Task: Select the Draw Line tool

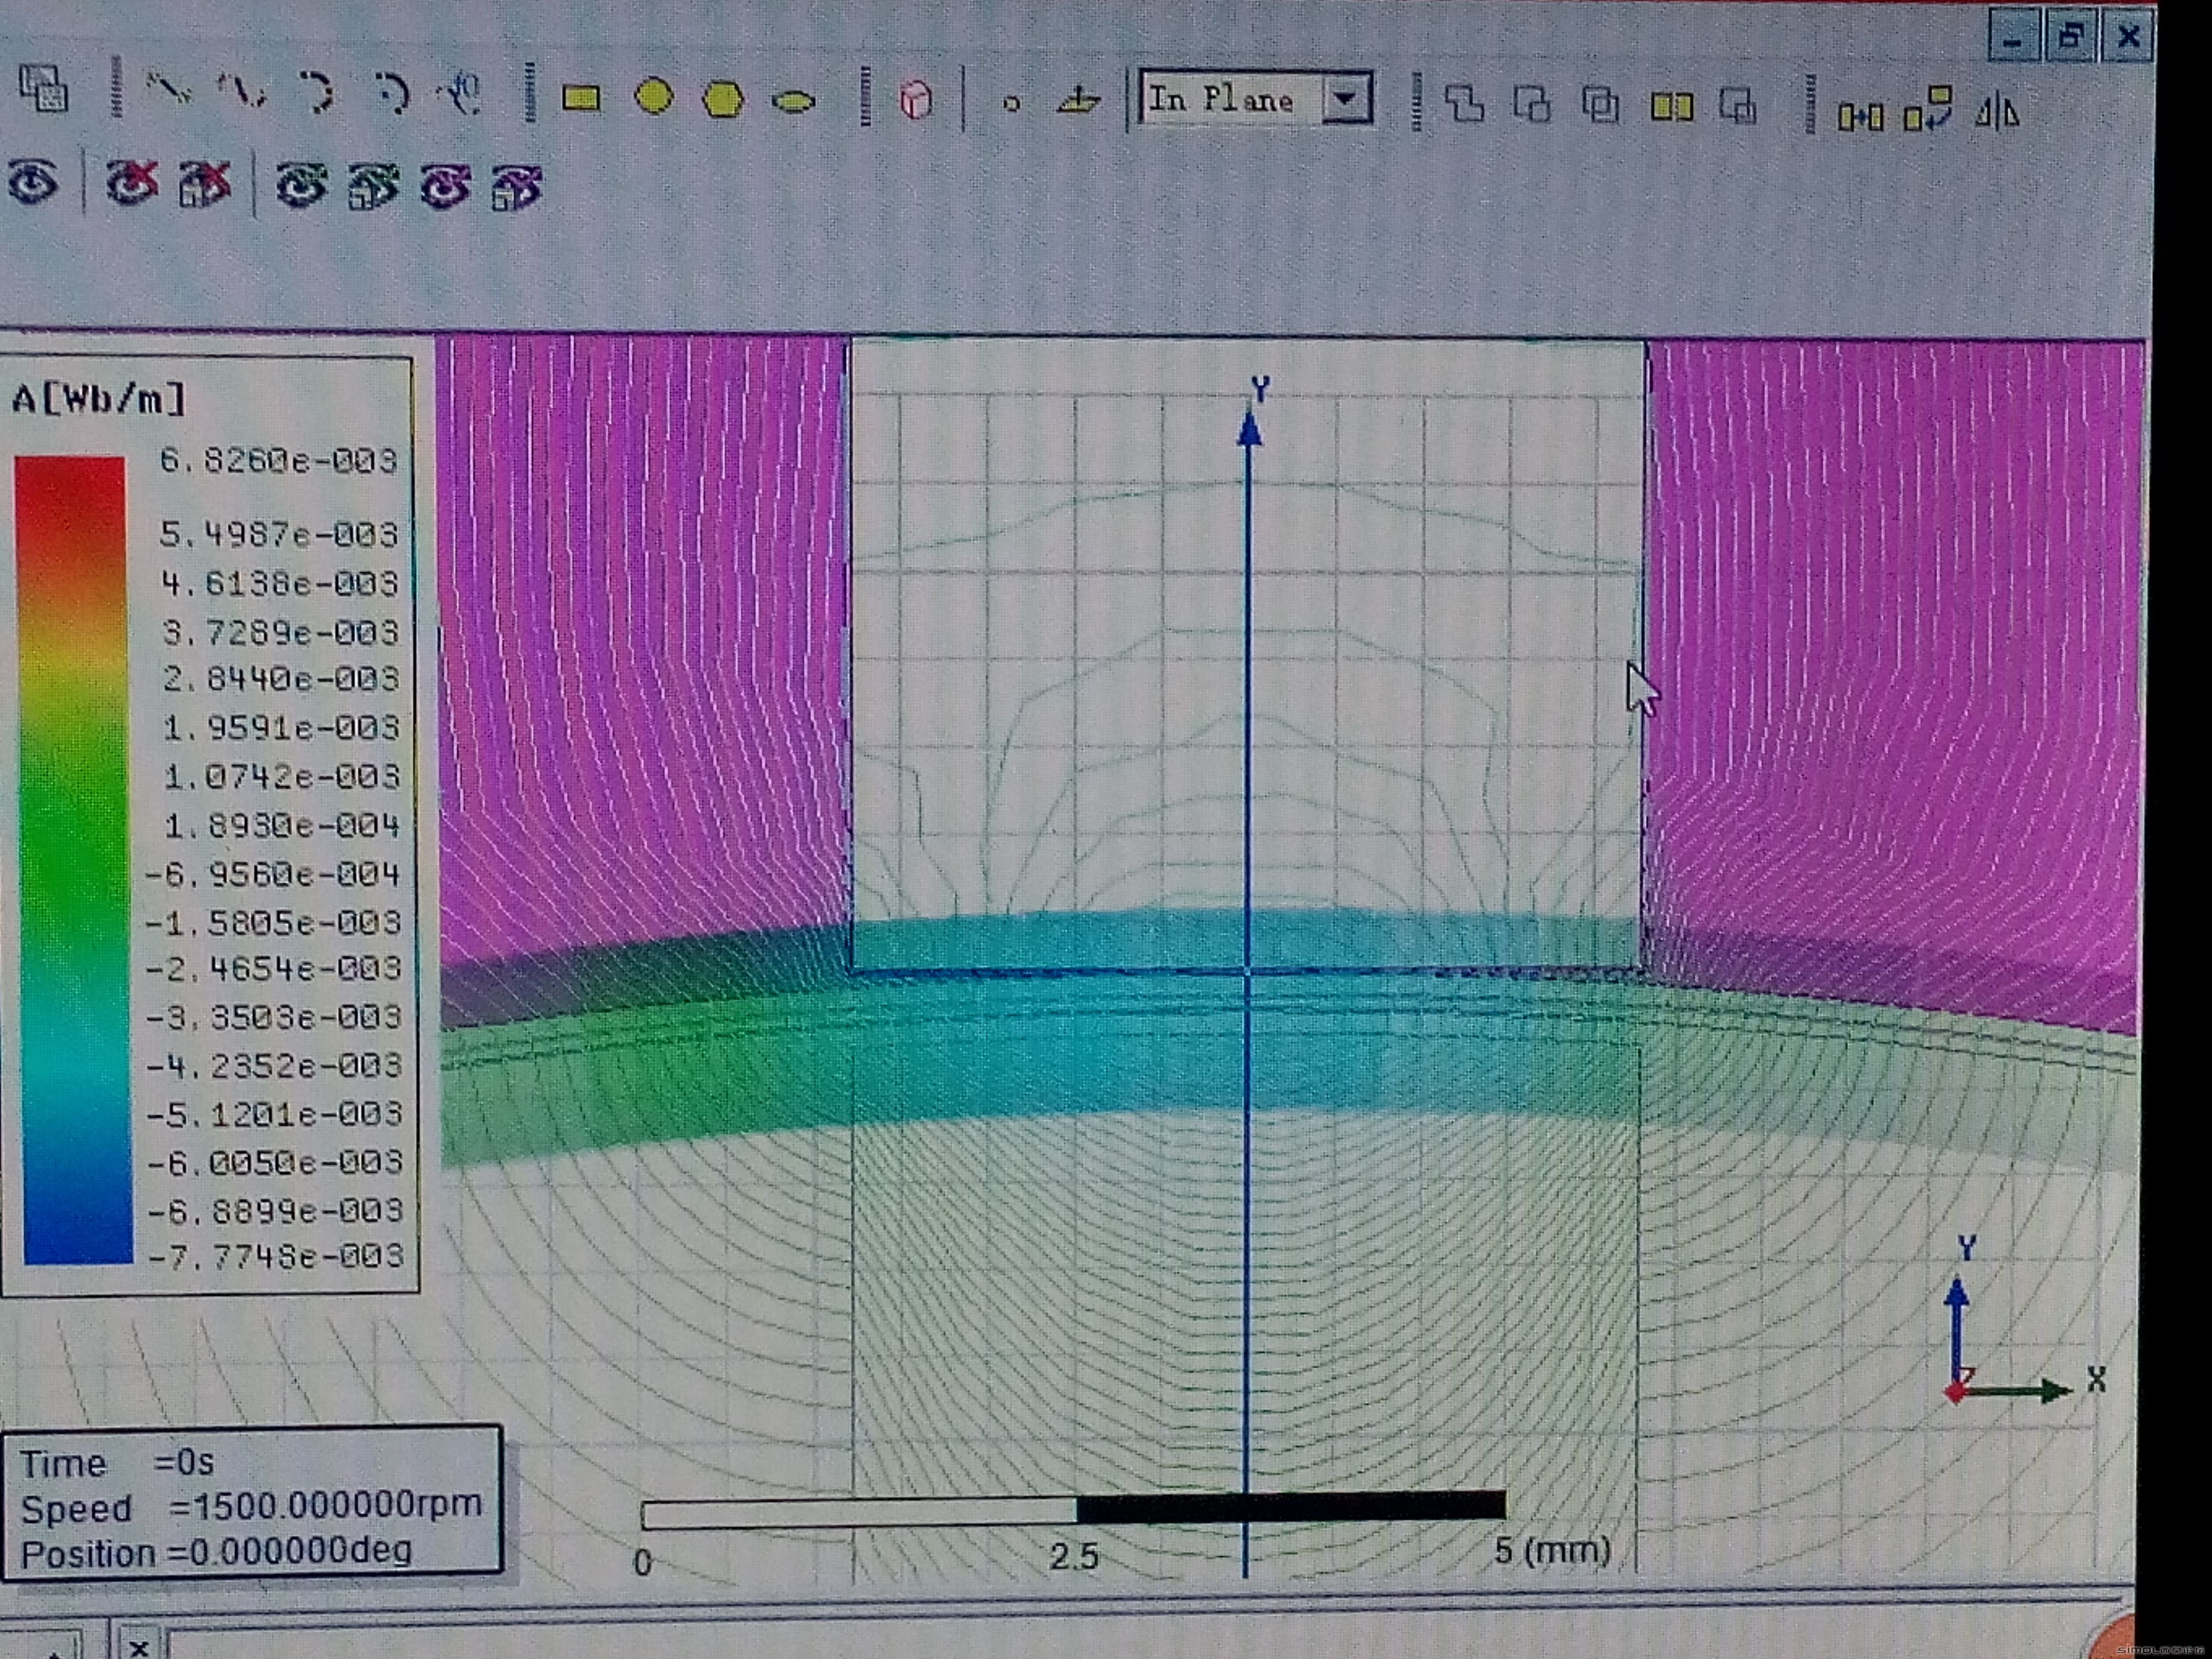Action: pos(168,89)
